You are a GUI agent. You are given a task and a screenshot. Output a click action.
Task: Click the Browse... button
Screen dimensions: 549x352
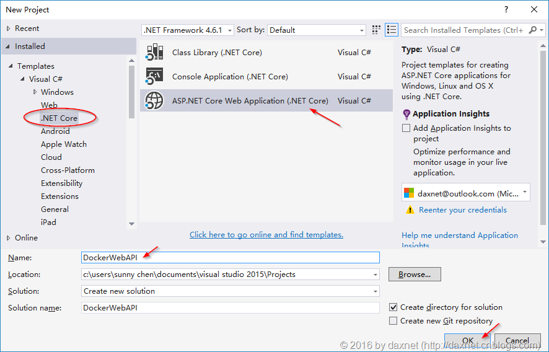point(415,275)
